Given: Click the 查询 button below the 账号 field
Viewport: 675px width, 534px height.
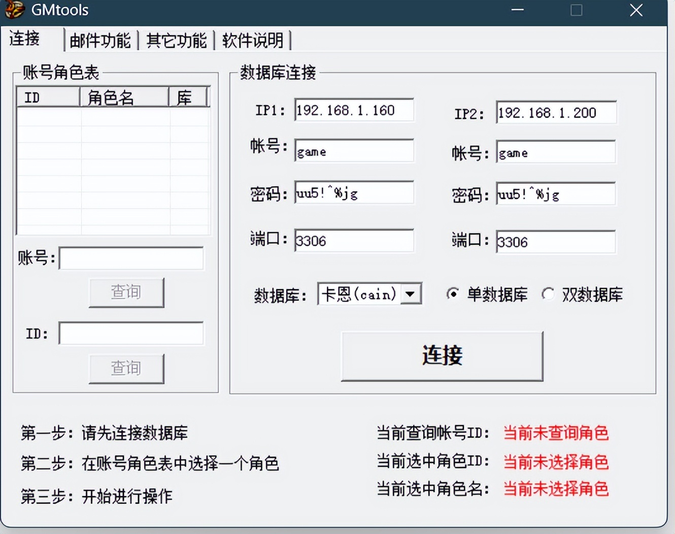Looking at the screenshot, I should pyautogui.click(x=126, y=292).
